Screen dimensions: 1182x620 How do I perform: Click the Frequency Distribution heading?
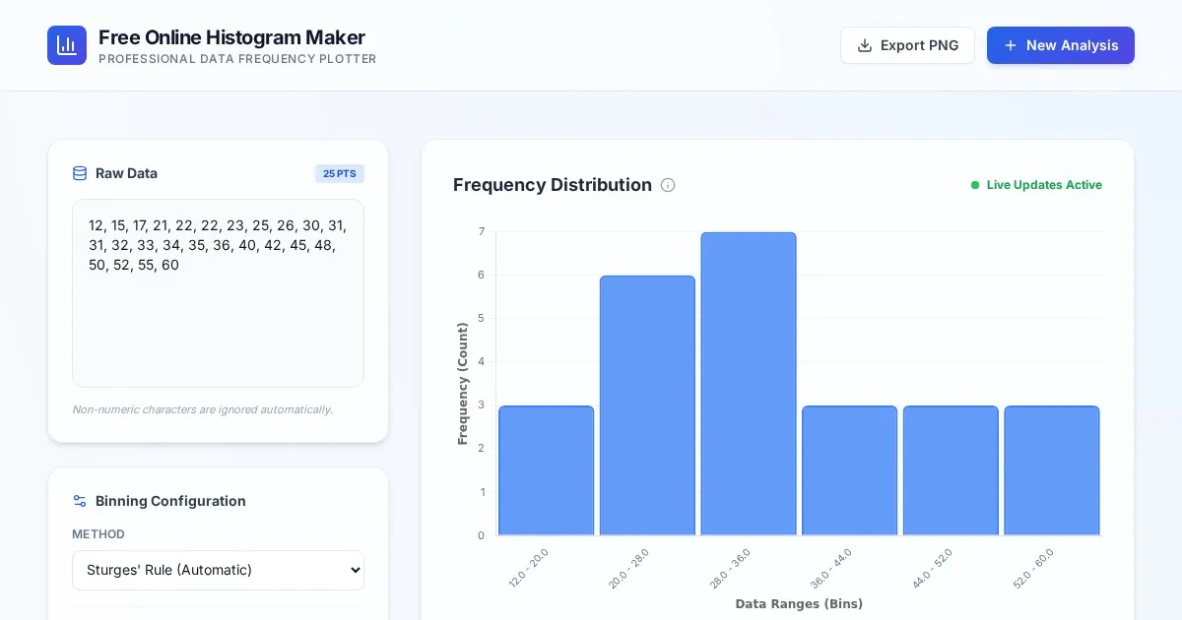pyautogui.click(x=552, y=185)
